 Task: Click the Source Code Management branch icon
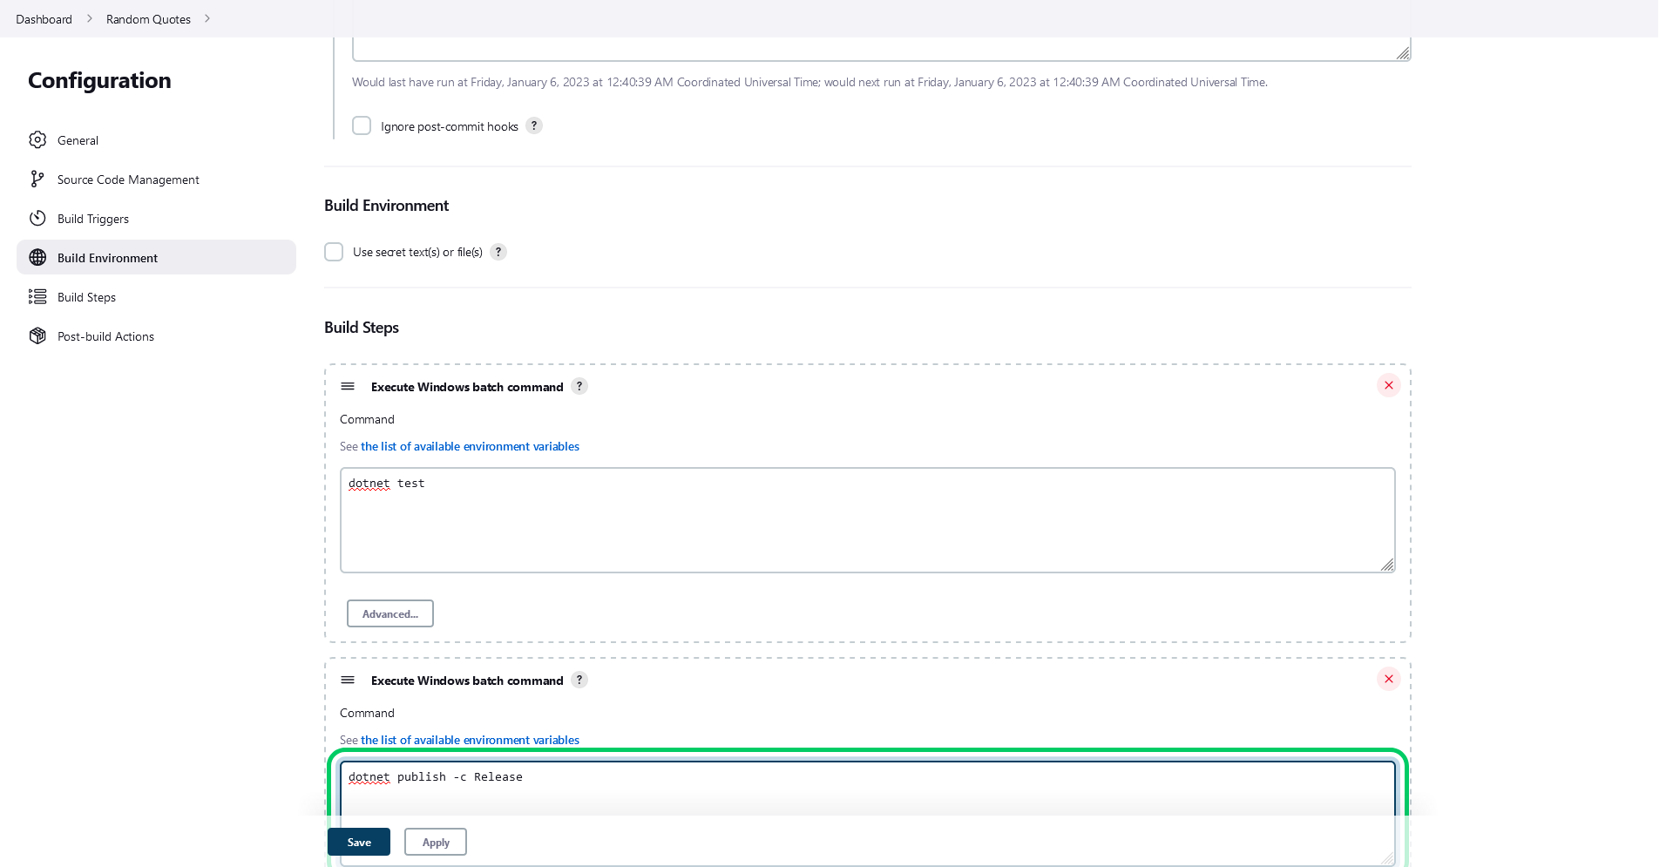click(x=37, y=179)
